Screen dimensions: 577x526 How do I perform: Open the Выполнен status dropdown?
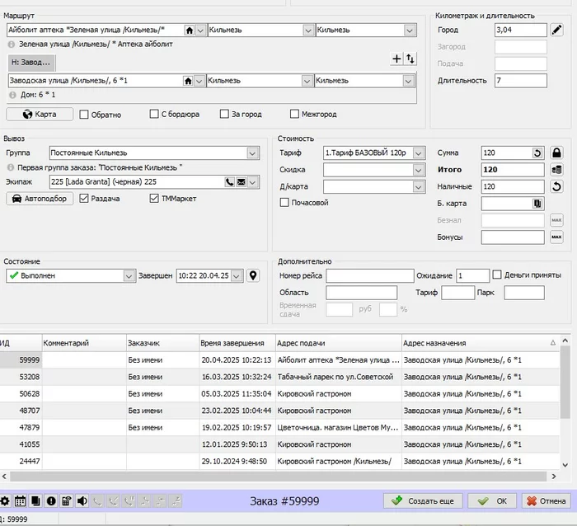click(129, 275)
